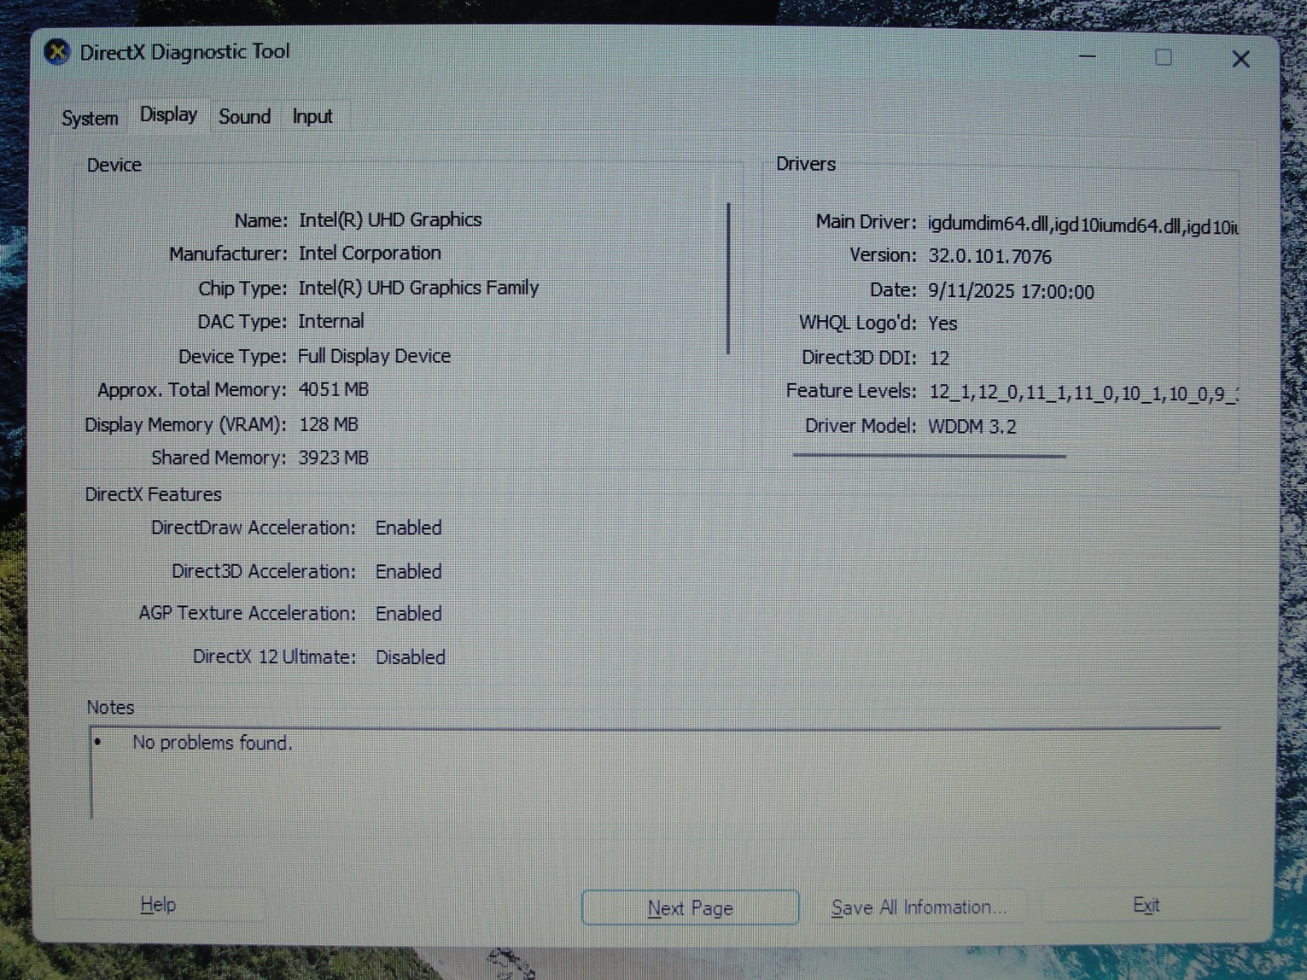This screenshot has width=1307, height=980.
Task: Click the "DirectX Features" group label
Action: (154, 494)
